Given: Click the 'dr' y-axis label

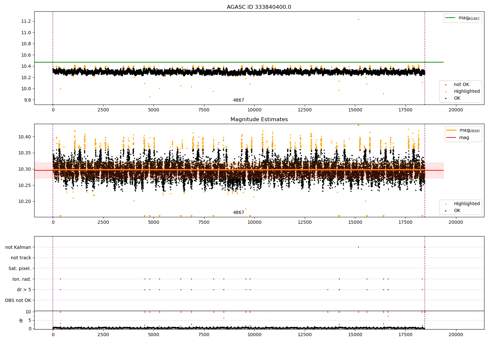Looking at the screenshot, I should 21,320.
